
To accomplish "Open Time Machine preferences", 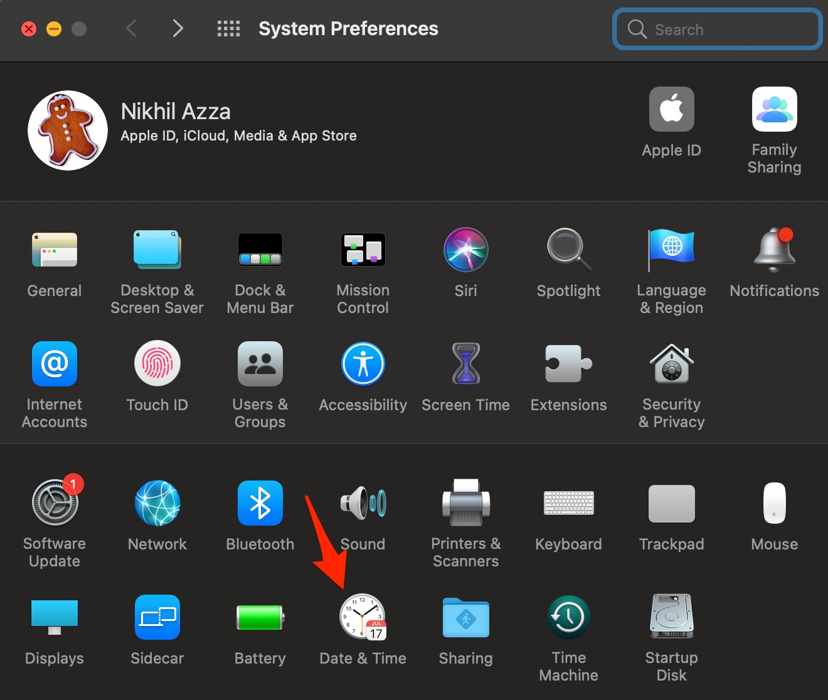I will click(568, 617).
